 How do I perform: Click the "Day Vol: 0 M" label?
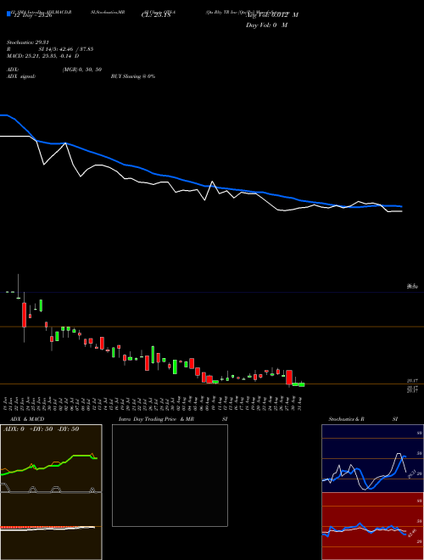(266, 25)
